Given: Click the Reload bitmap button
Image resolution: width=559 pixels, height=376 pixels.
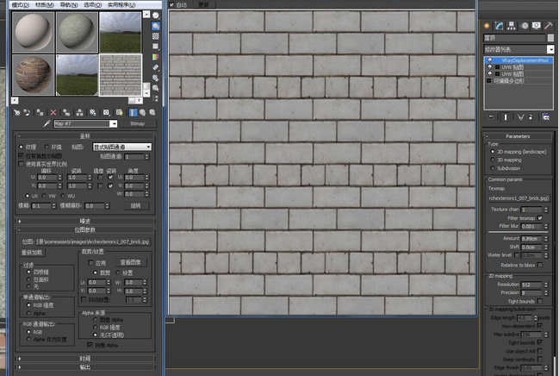Looking at the screenshot, I should pyautogui.click(x=32, y=253).
